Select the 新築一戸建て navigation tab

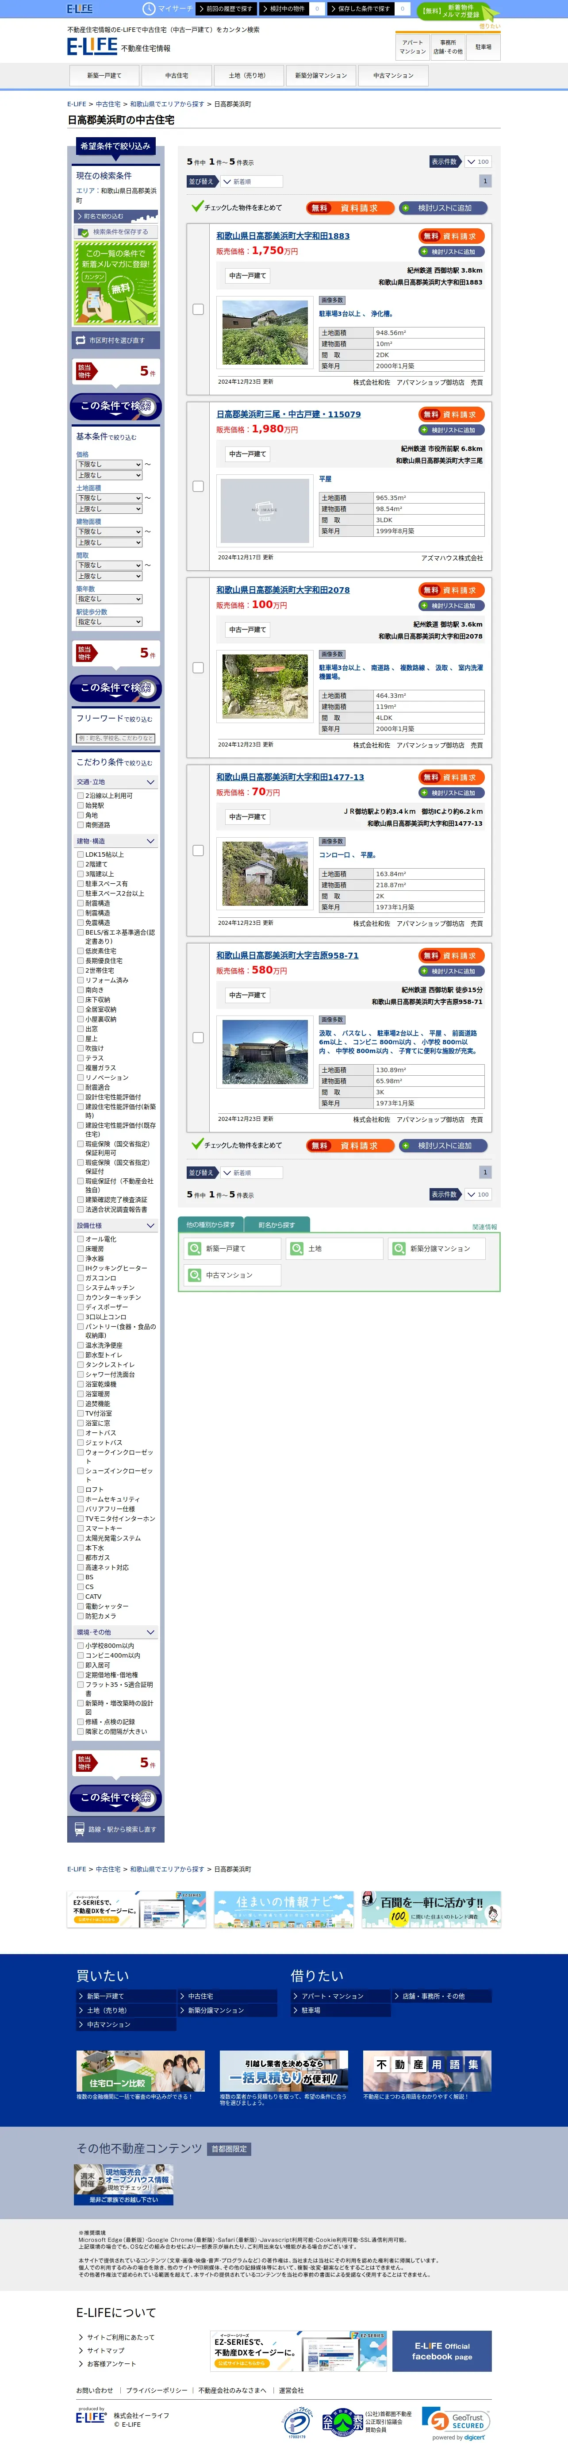click(104, 75)
